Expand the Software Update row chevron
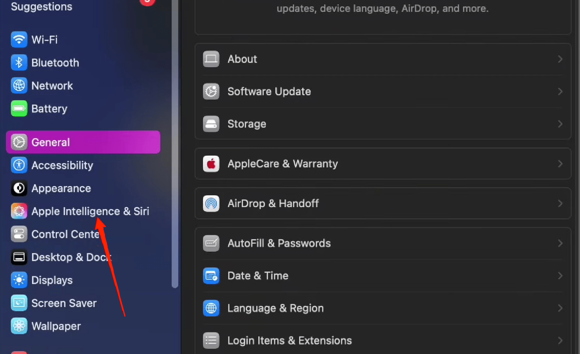Image resolution: width=580 pixels, height=354 pixels. tap(560, 92)
